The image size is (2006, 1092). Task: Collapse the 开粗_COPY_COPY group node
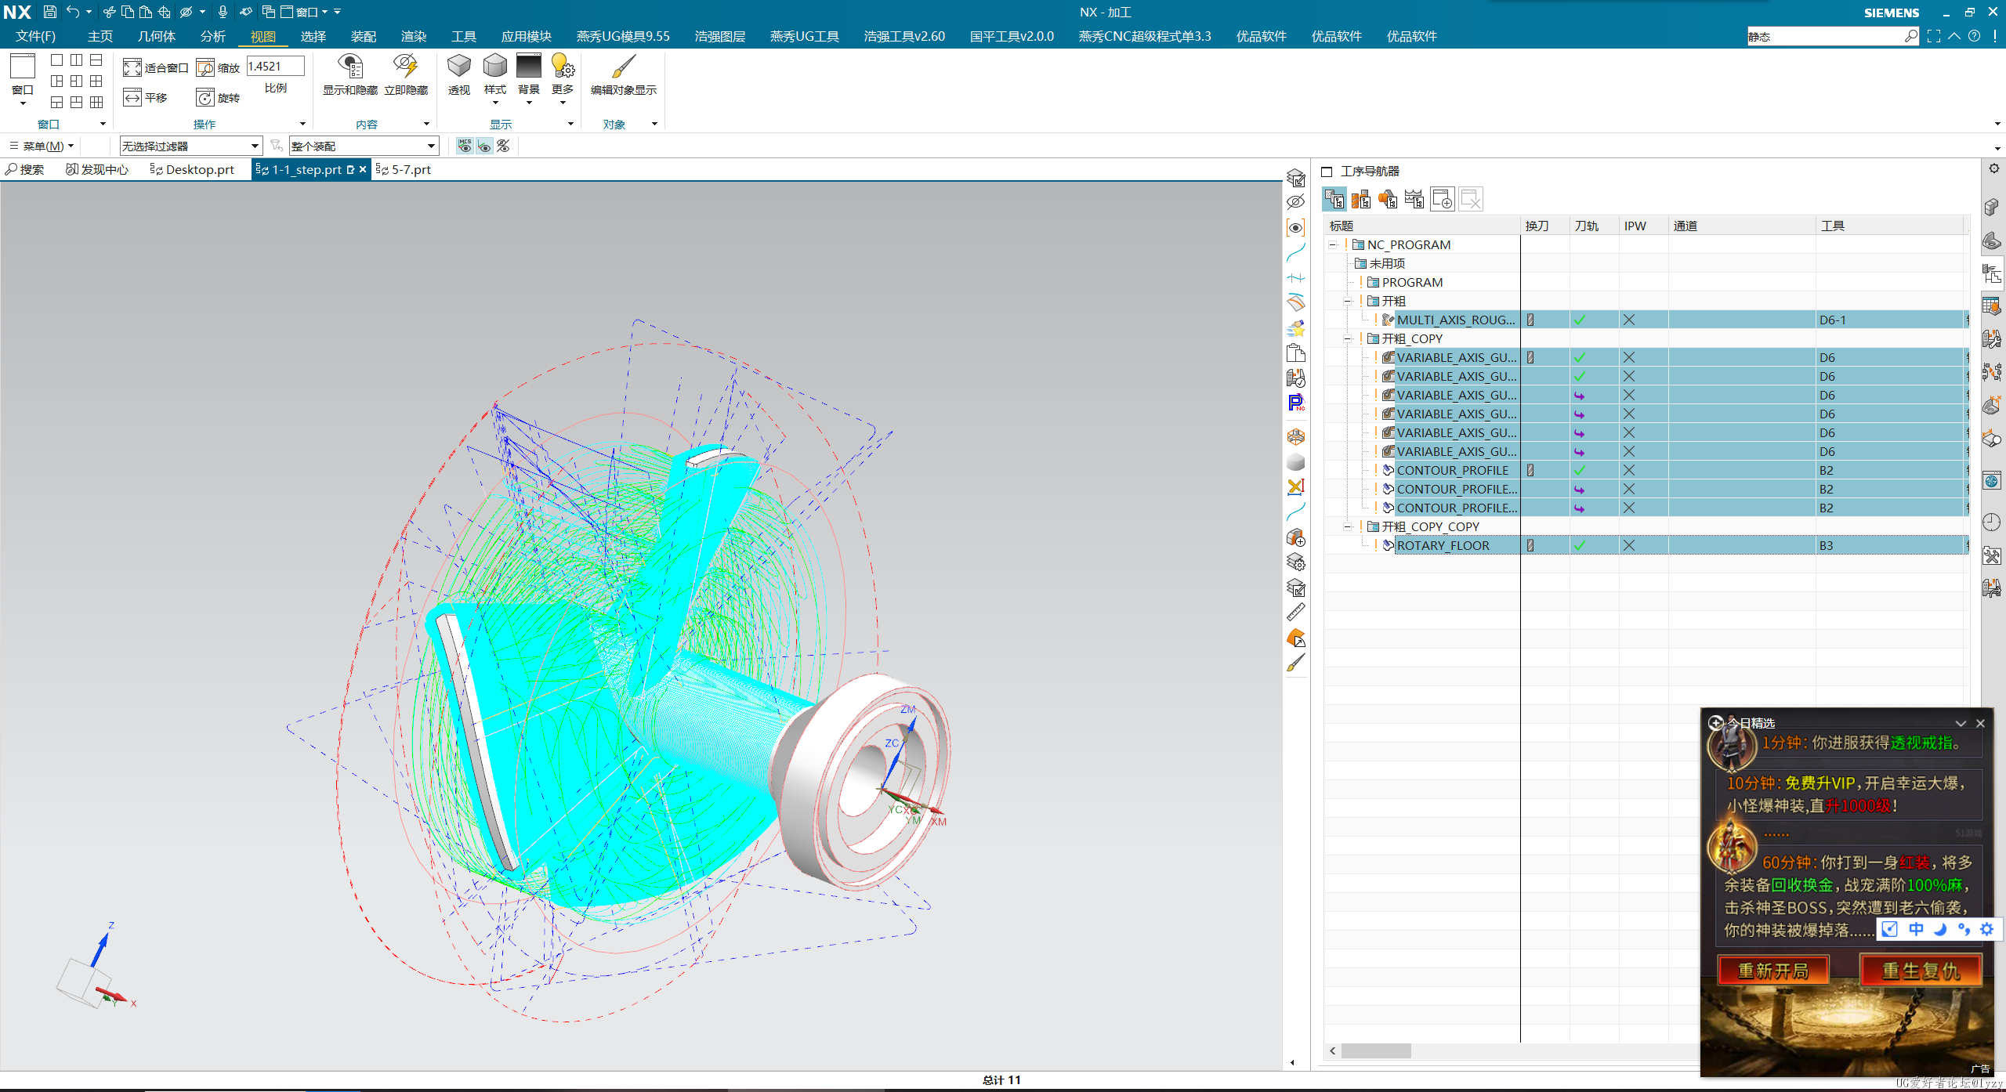click(1347, 527)
